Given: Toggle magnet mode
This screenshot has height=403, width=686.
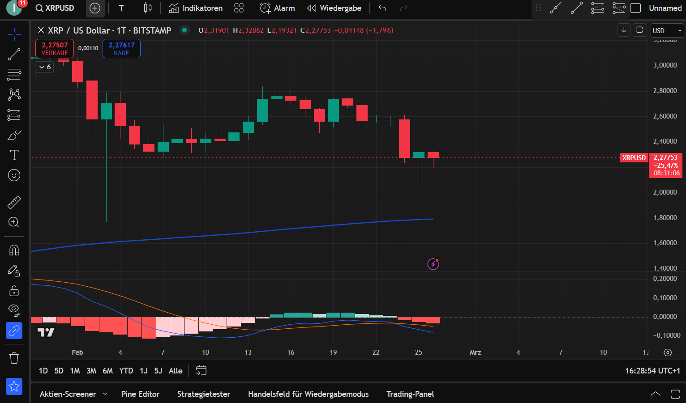Looking at the screenshot, I should 14,250.
